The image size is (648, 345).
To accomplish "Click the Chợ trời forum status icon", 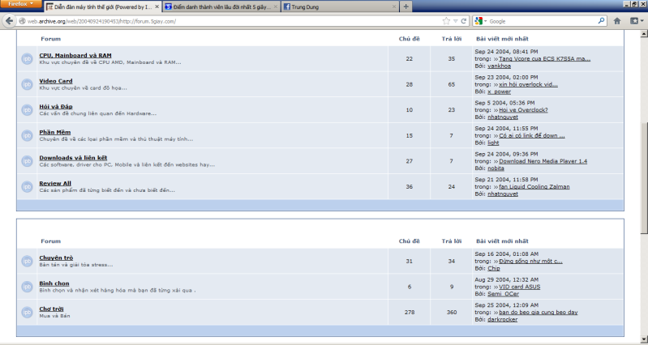I will [x=26, y=312].
